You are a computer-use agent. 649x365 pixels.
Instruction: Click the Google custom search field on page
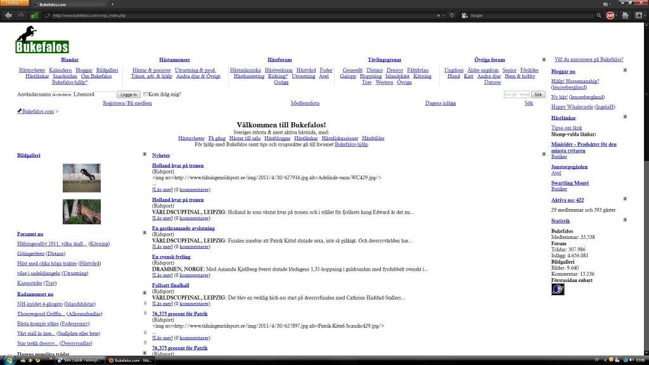(x=517, y=94)
